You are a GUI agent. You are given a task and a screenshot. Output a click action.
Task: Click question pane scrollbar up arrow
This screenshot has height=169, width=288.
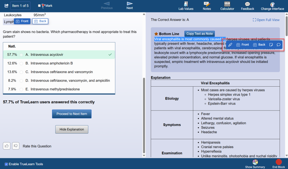(144, 14)
